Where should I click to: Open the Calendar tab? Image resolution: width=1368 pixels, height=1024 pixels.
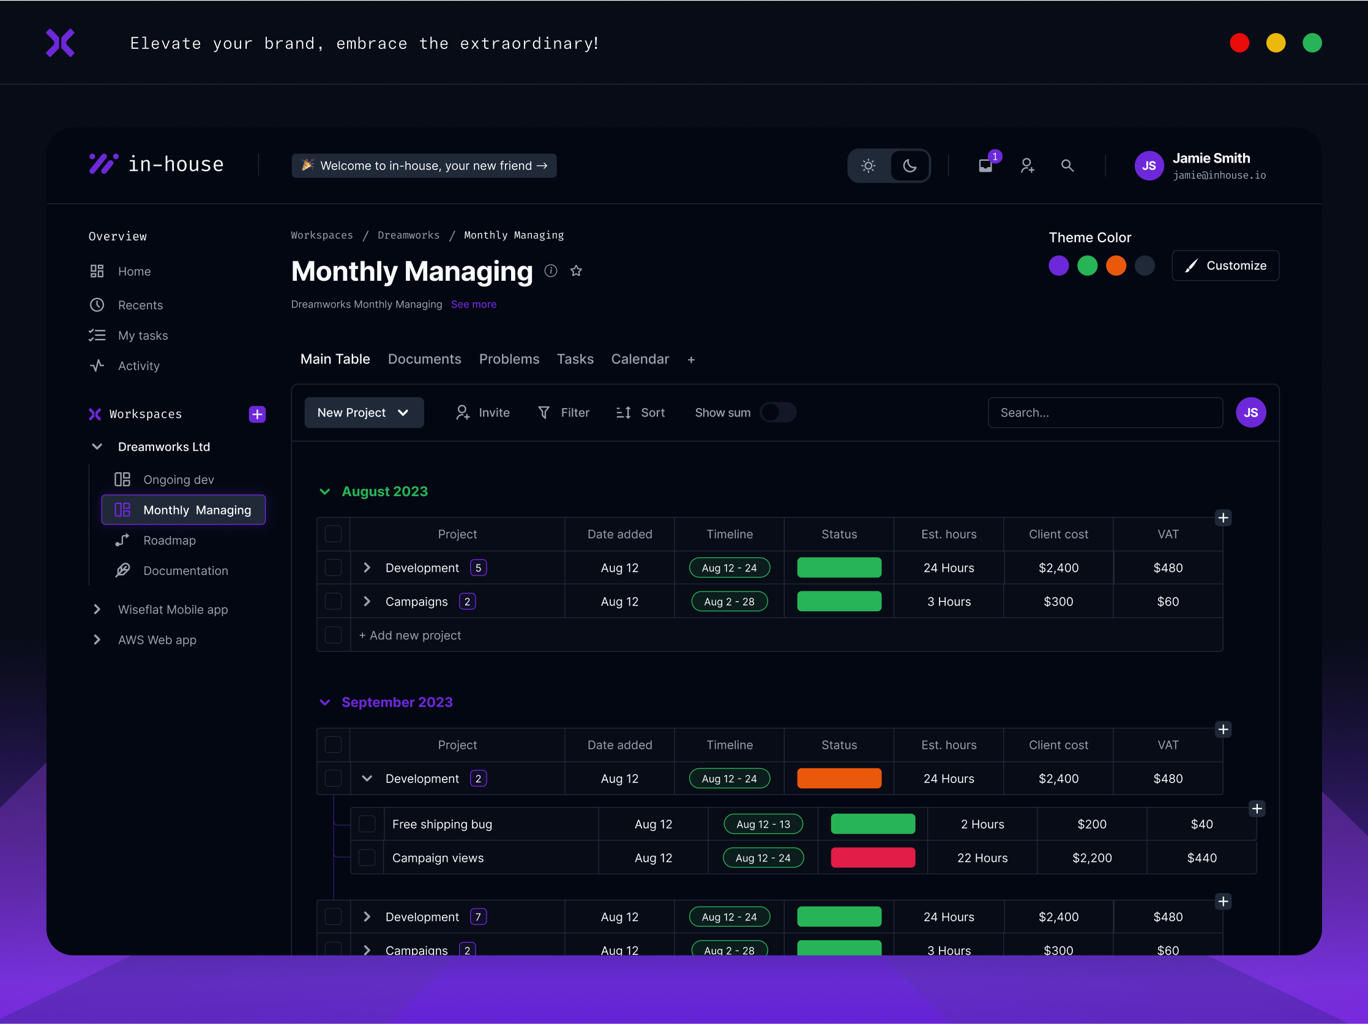click(640, 359)
